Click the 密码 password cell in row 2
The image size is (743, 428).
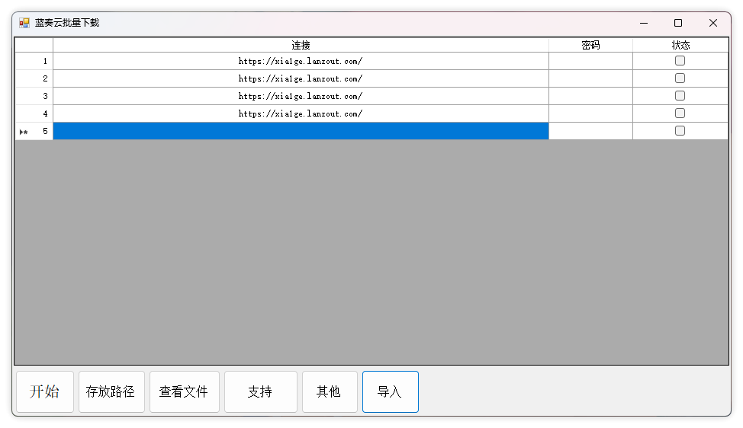tap(591, 78)
